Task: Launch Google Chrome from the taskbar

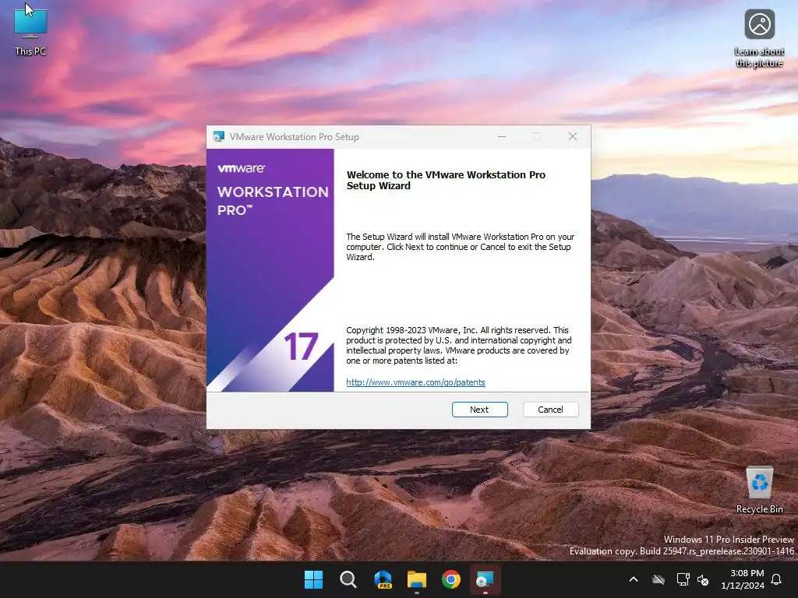Action: point(451,579)
